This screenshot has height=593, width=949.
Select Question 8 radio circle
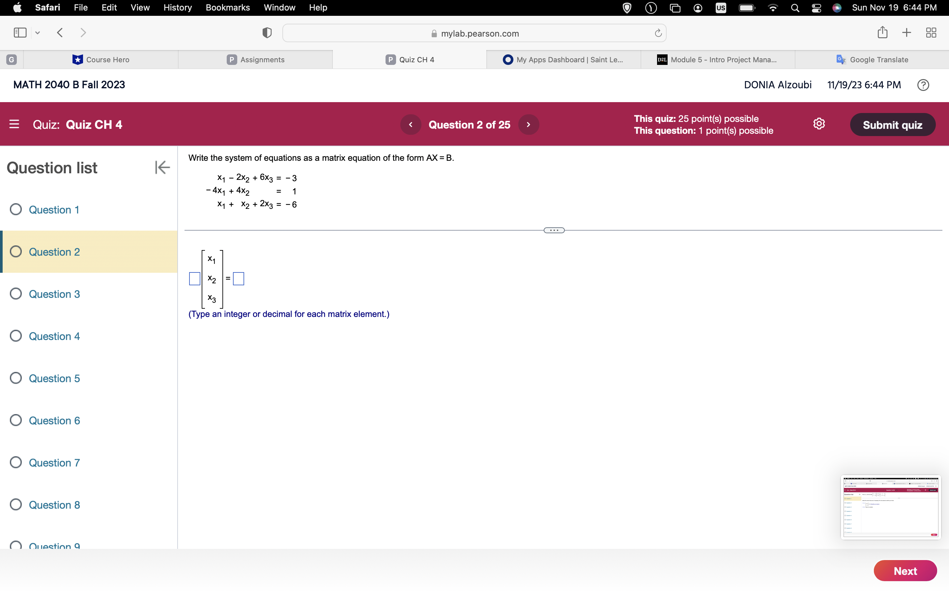pyautogui.click(x=16, y=504)
